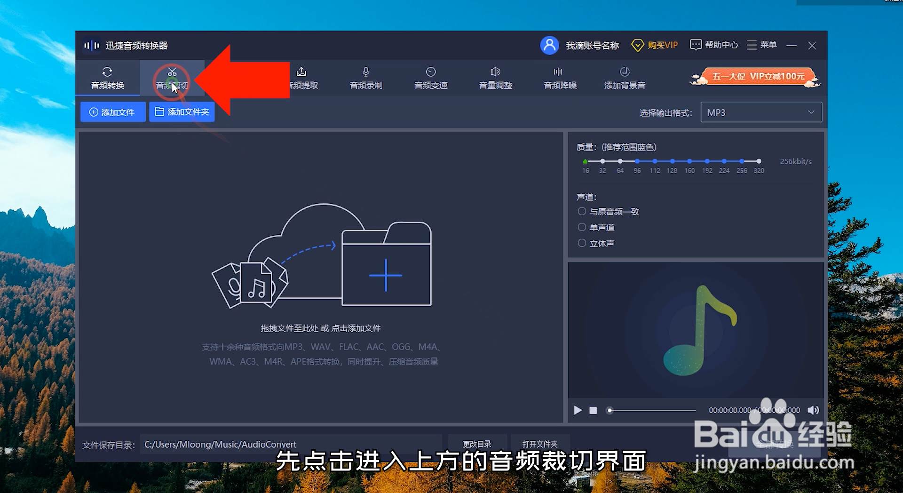Click the 购买VIP link
Viewport: 903px width, 493px height.
(655, 45)
